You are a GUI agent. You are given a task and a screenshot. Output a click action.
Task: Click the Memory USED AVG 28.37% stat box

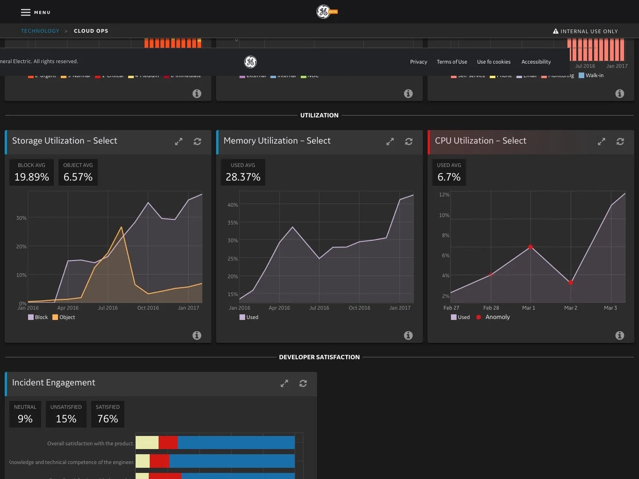[243, 172]
